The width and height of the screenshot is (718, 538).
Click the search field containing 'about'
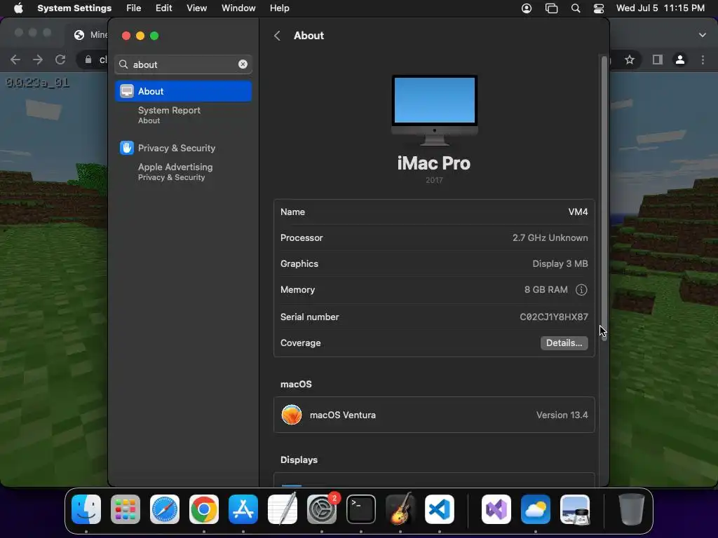point(183,64)
